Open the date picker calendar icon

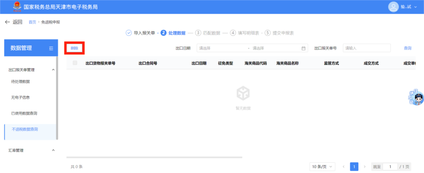tap(303, 48)
